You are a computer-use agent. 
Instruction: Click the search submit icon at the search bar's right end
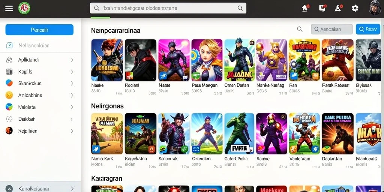pos(240,8)
